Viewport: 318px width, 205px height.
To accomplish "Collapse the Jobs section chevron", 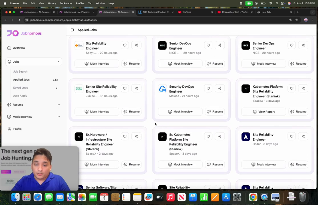I will pyautogui.click(x=59, y=62).
